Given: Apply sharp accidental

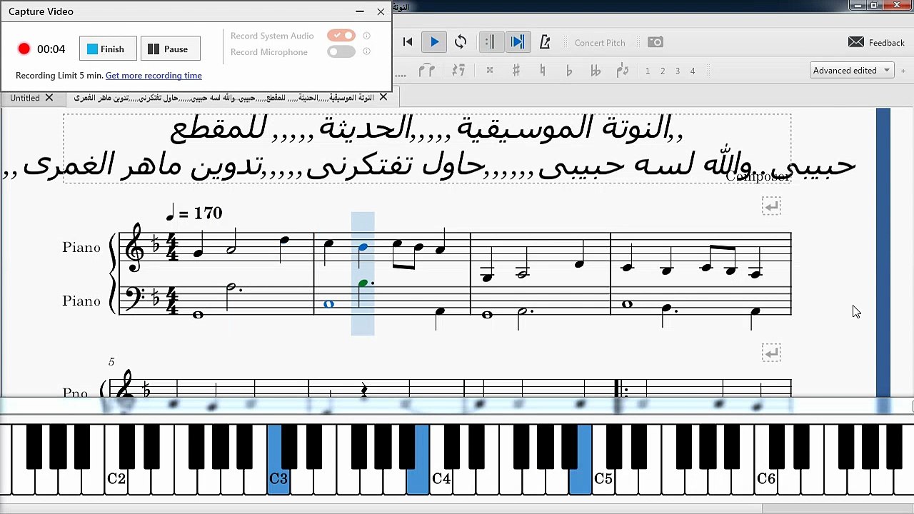Looking at the screenshot, I should click(x=516, y=71).
